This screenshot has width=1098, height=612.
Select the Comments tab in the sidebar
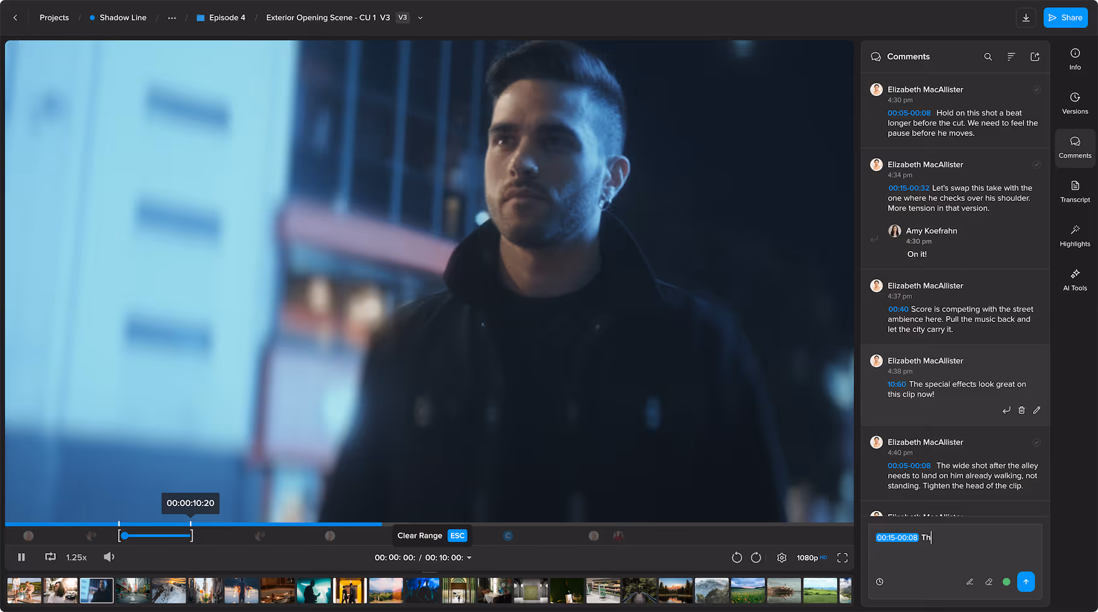coord(1075,147)
